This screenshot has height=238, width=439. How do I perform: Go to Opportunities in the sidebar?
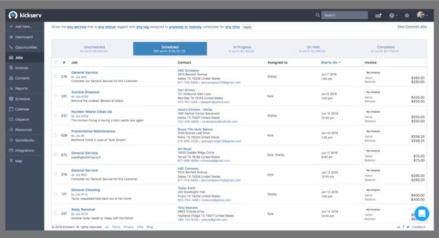pyautogui.click(x=26, y=47)
